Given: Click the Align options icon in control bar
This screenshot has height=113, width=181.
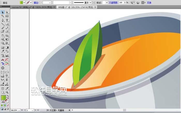Looking at the screenshot, I should 143,3.
